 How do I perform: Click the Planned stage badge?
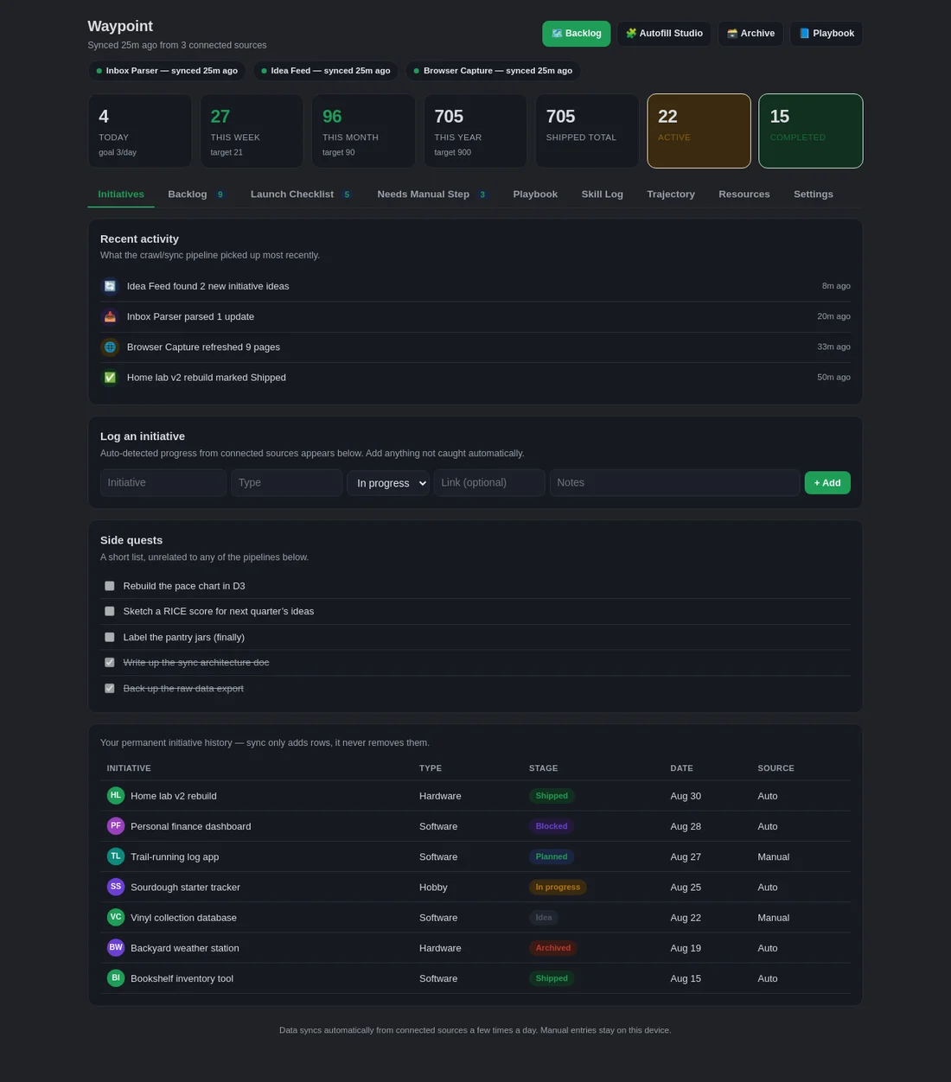(x=552, y=856)
